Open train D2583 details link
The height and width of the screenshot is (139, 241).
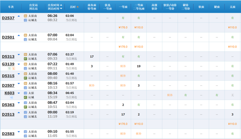point(8,134)
